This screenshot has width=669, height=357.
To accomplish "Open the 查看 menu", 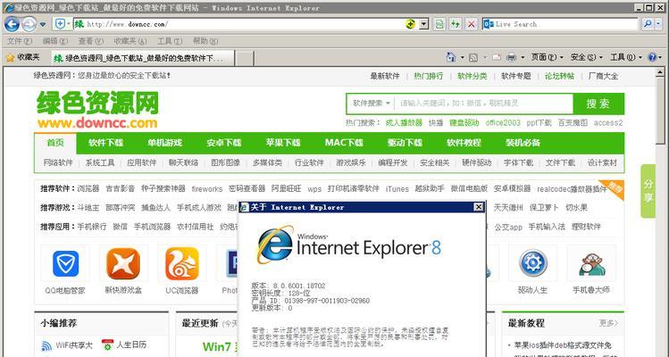I will (x=91, y=41).
